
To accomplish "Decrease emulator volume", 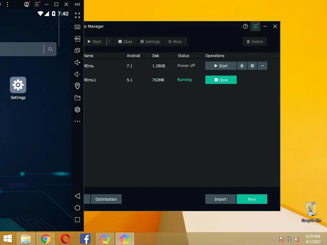I will [x=77, y=74].
